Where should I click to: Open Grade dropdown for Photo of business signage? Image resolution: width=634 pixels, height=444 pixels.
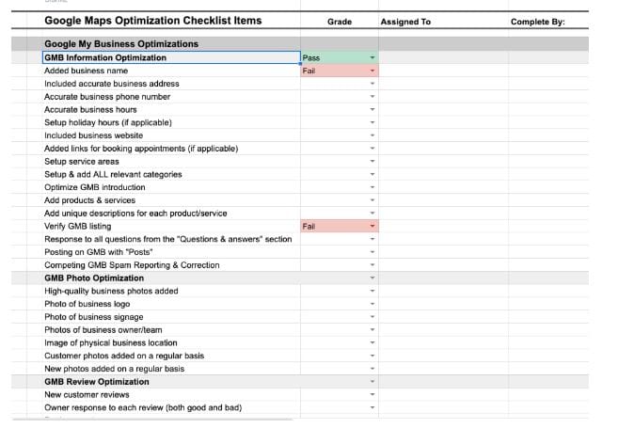(x=372, y=317)
